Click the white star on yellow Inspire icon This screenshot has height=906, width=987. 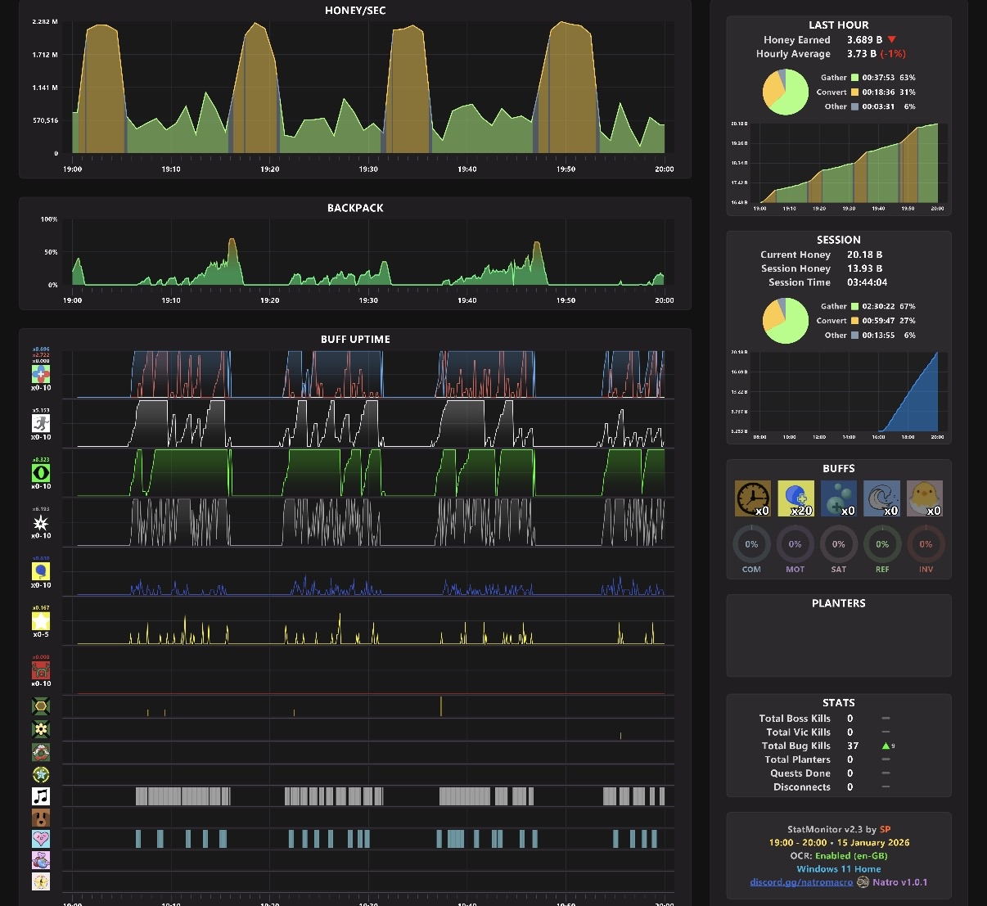pos(41,621)
